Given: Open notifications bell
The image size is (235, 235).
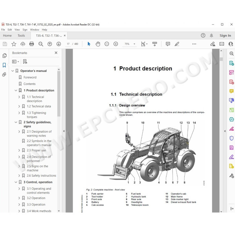Looking at the screenshot, I should click(x=211, y=36).
